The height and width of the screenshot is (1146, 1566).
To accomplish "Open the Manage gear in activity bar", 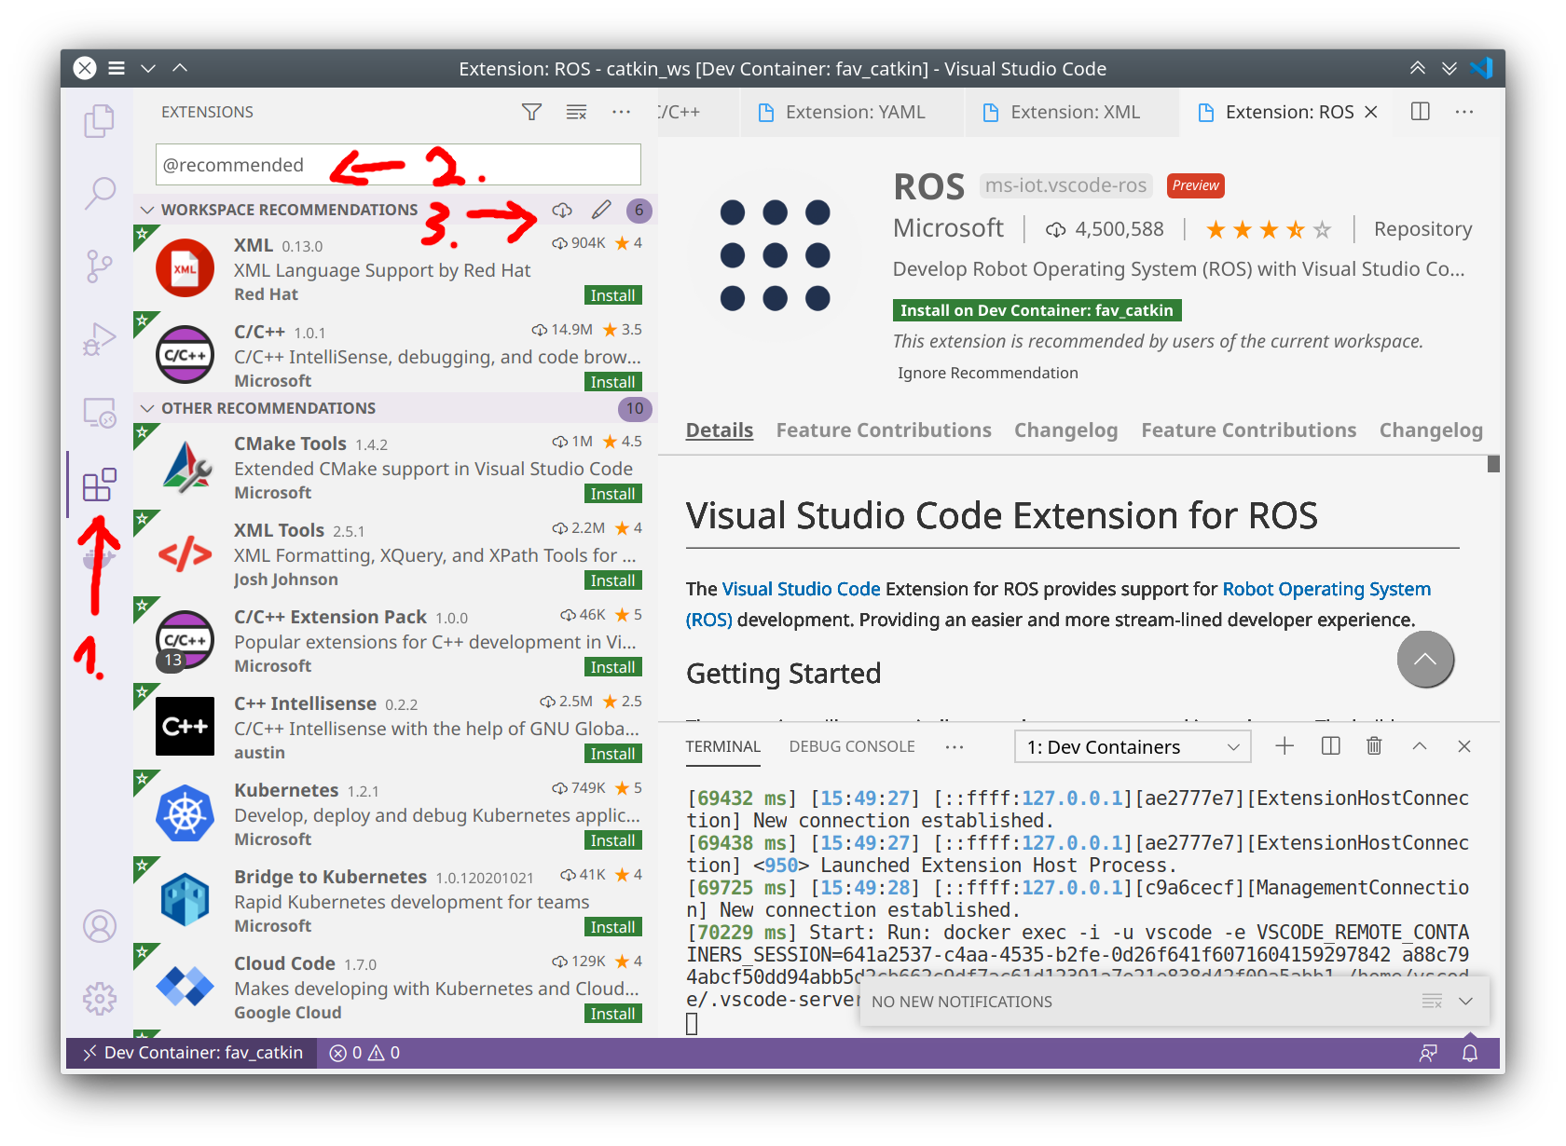I will pyautogui.click(x=99, y=999).
